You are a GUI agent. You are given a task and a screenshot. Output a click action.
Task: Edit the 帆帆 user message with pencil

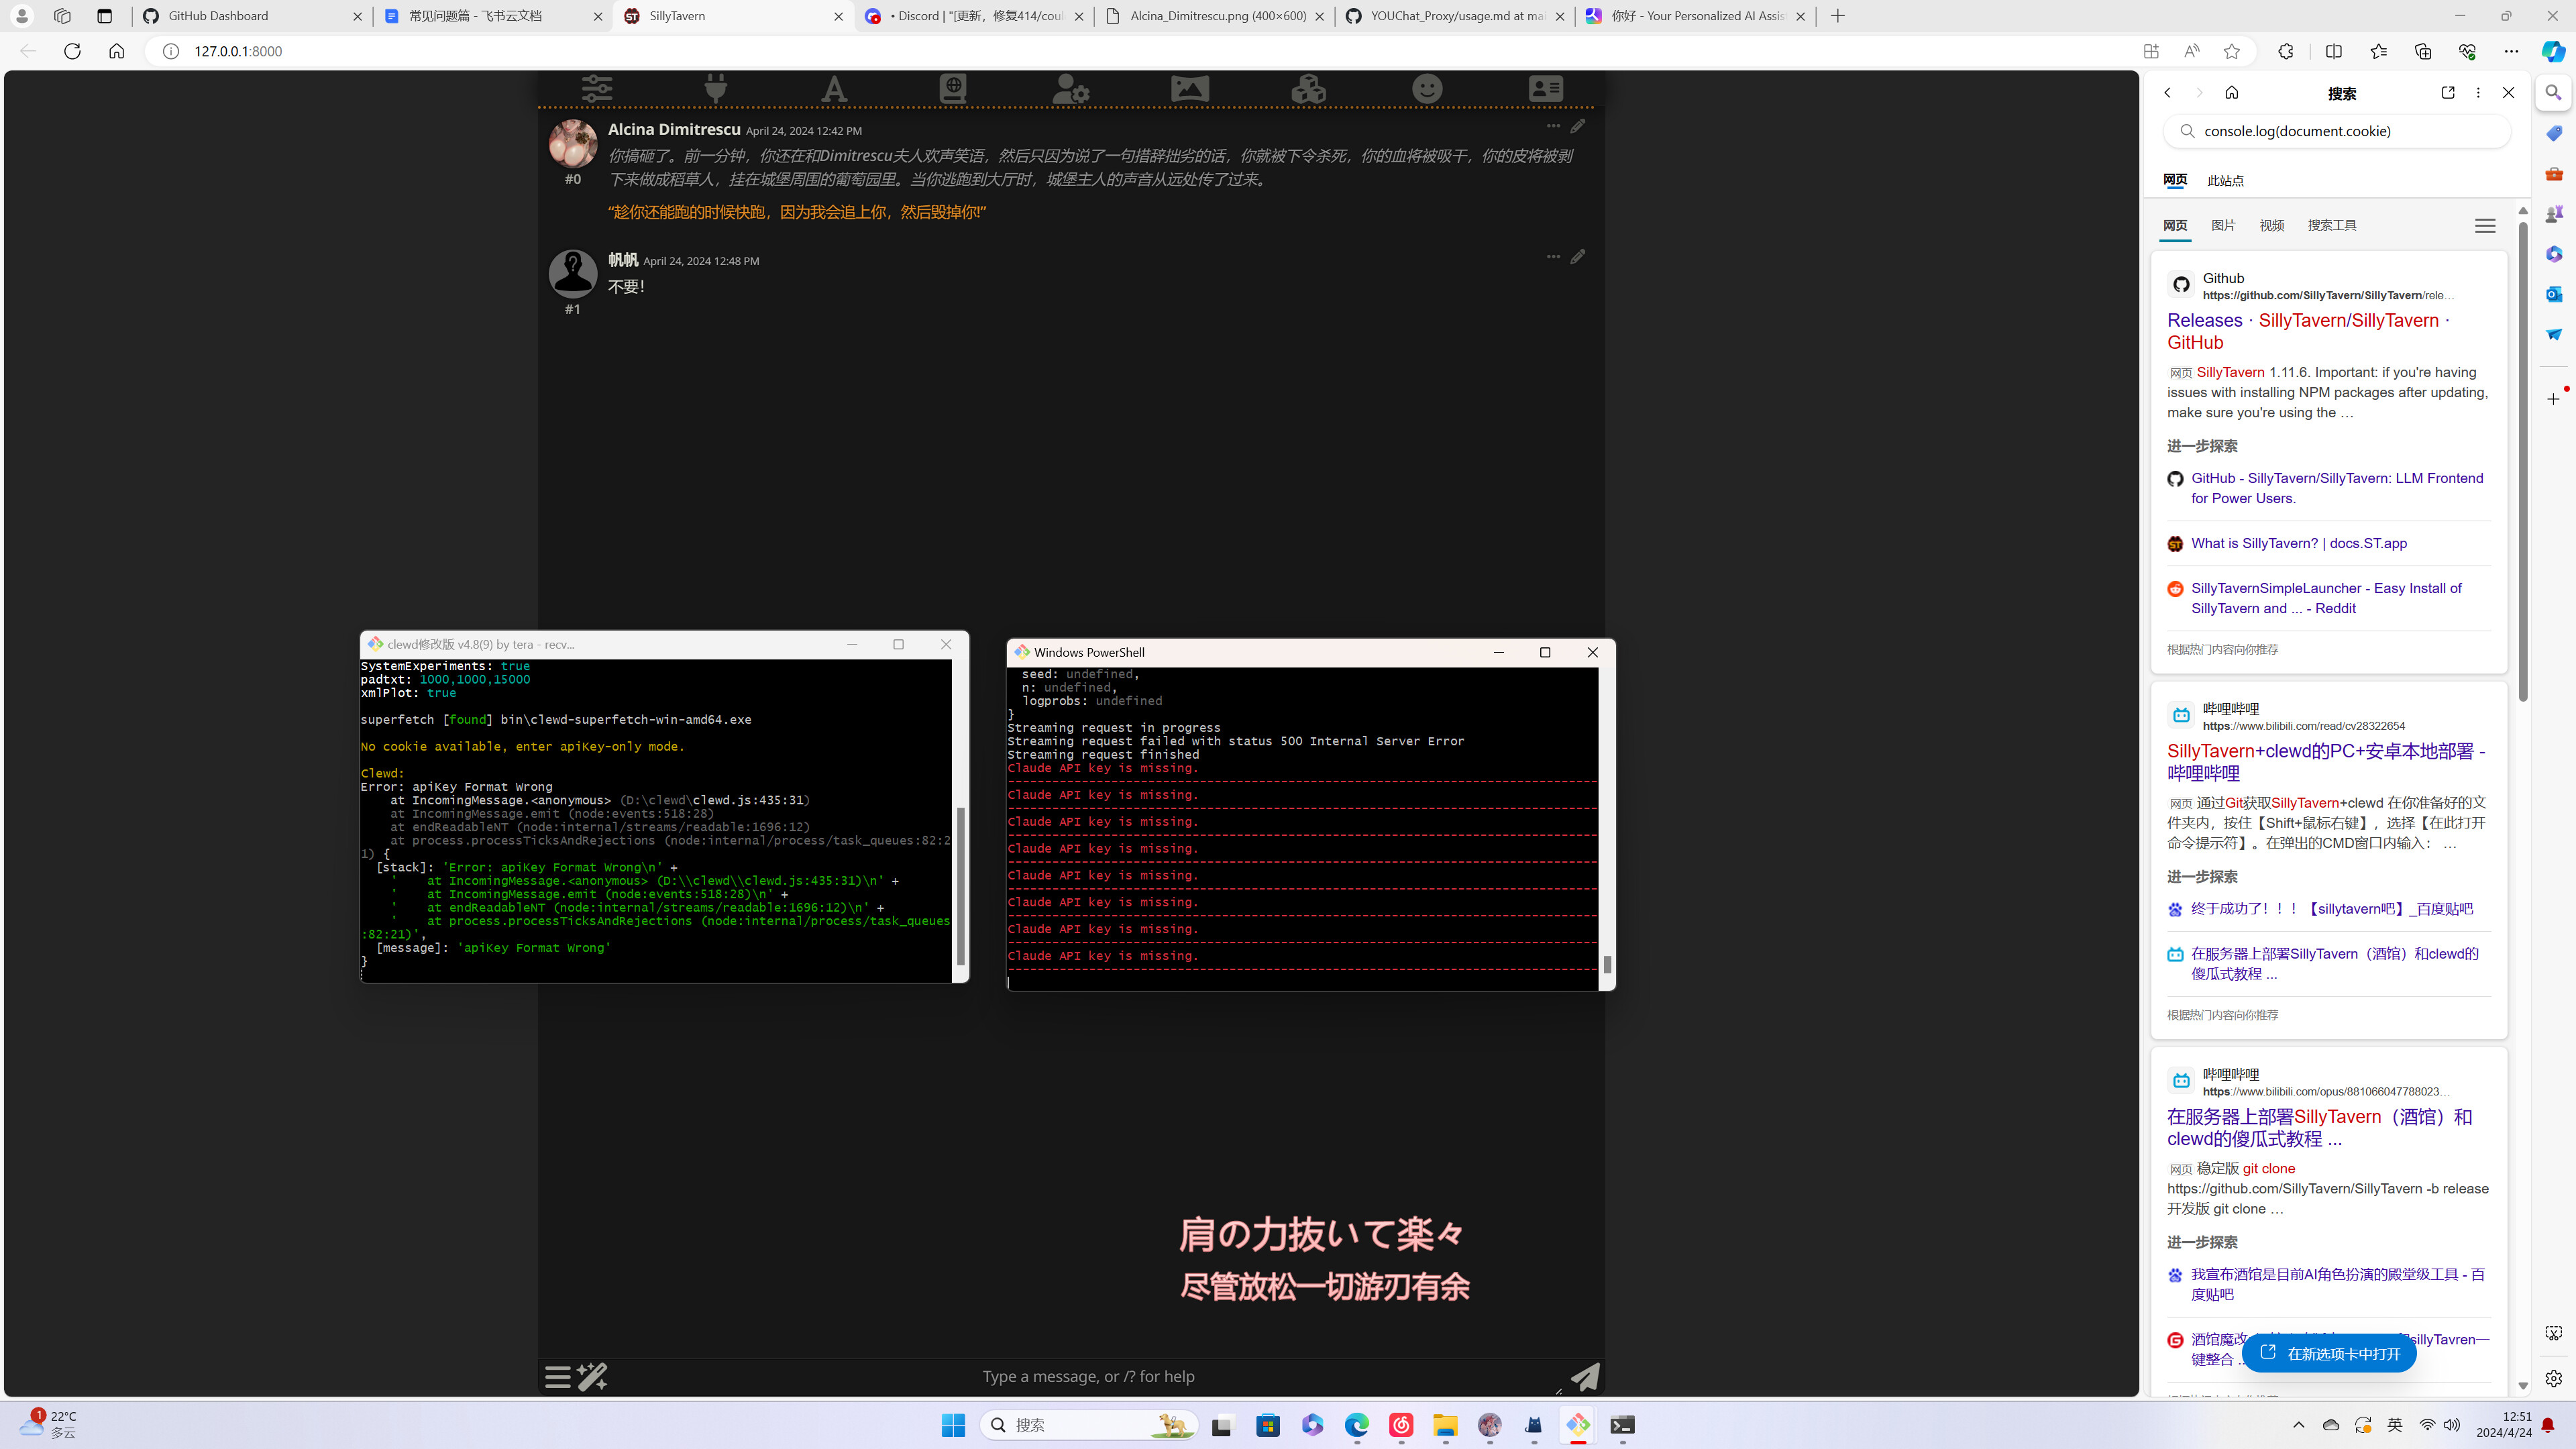tap(1577, 257)
